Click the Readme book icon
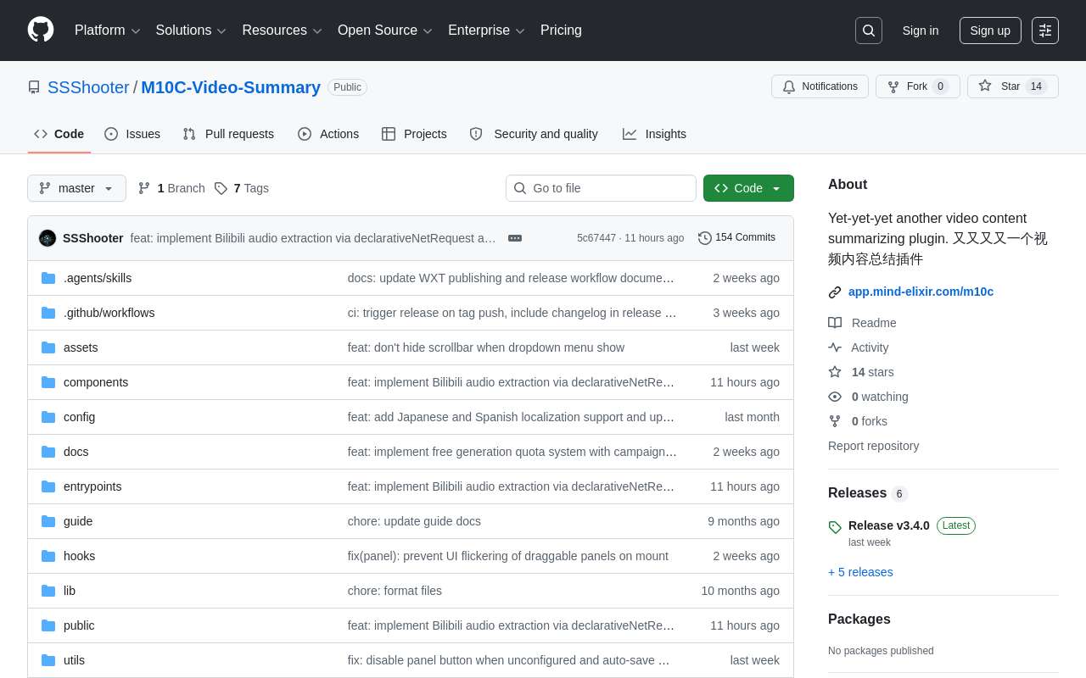This screenshot has height=678, width=1086. pos(835,323)
